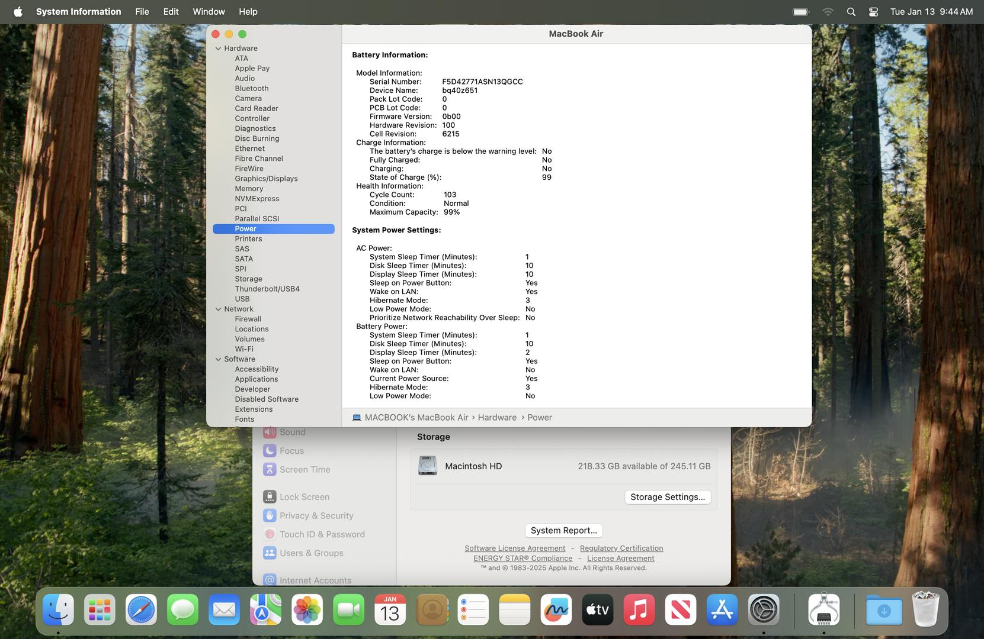This screenshot has height=639, width=984.
Task: Open the Window menu
Action: coord(209,12)
